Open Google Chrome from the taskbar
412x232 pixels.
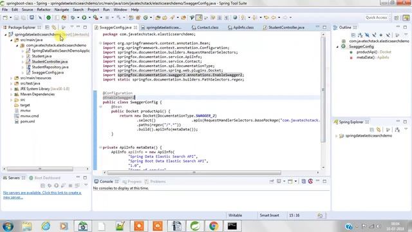(213, 226)
